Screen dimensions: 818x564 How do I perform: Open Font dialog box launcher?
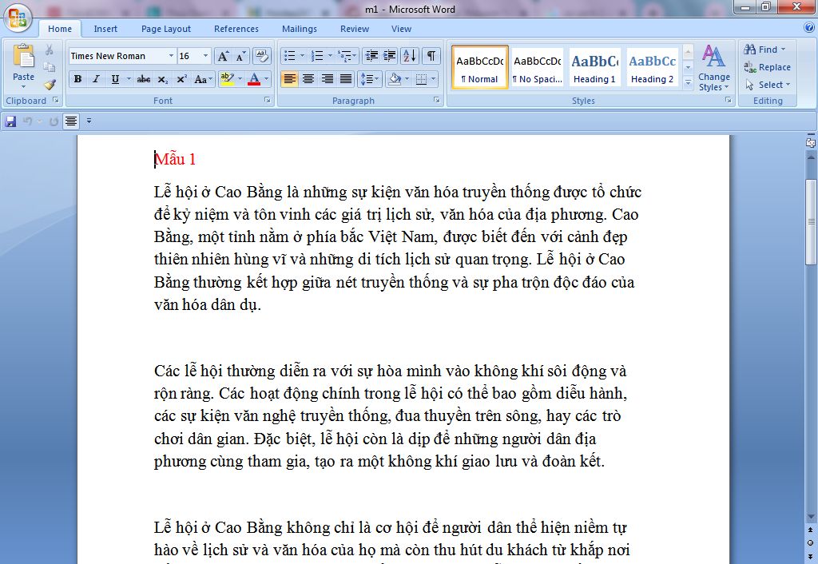click(x=267, y=100)
